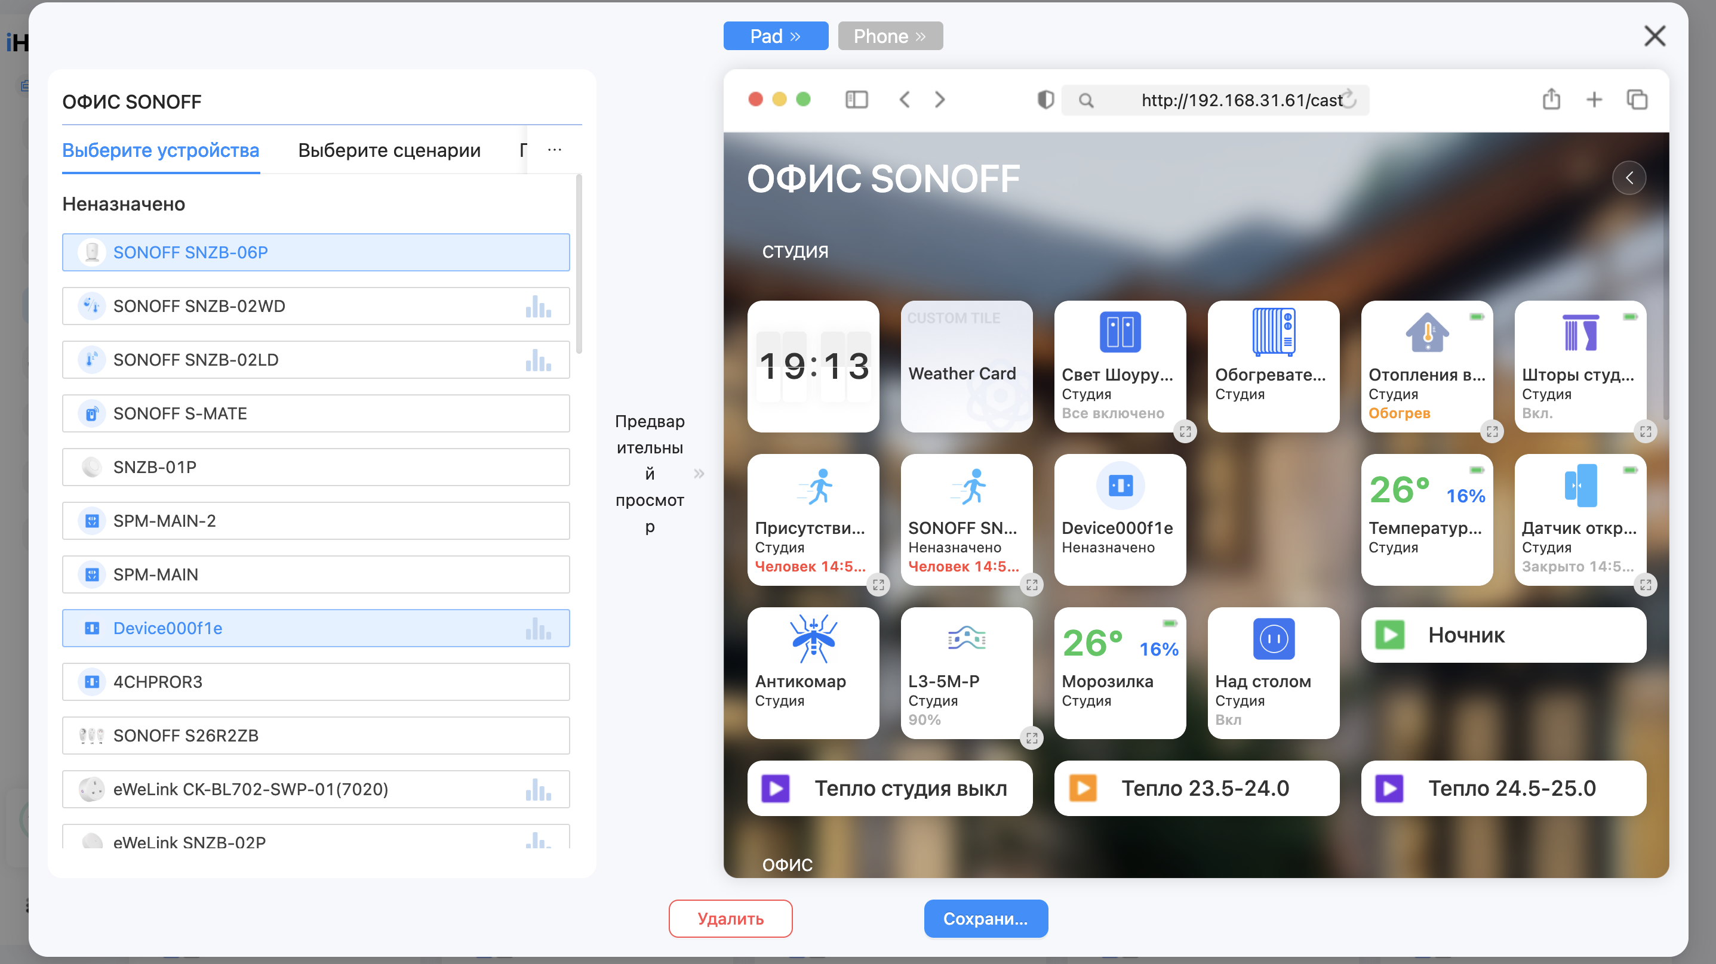The width and height of the screenshot is (1716, 964).
Task: Toggle the Device000f1e switch tile
Action: [x=1120, y=520]
